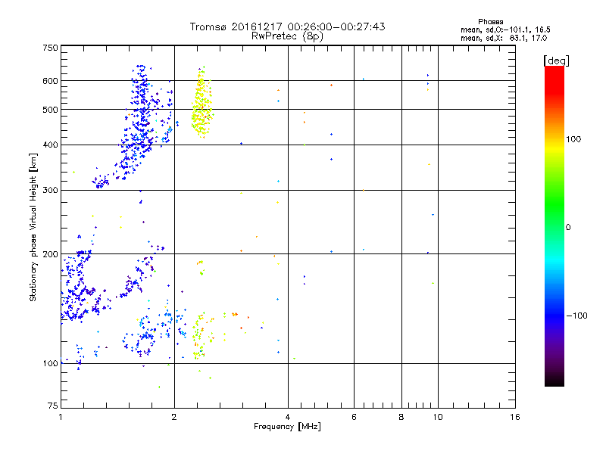Click the y-axis tick label '75'
606x454 pixels.
pyautogui.click(x=53, y=406)
